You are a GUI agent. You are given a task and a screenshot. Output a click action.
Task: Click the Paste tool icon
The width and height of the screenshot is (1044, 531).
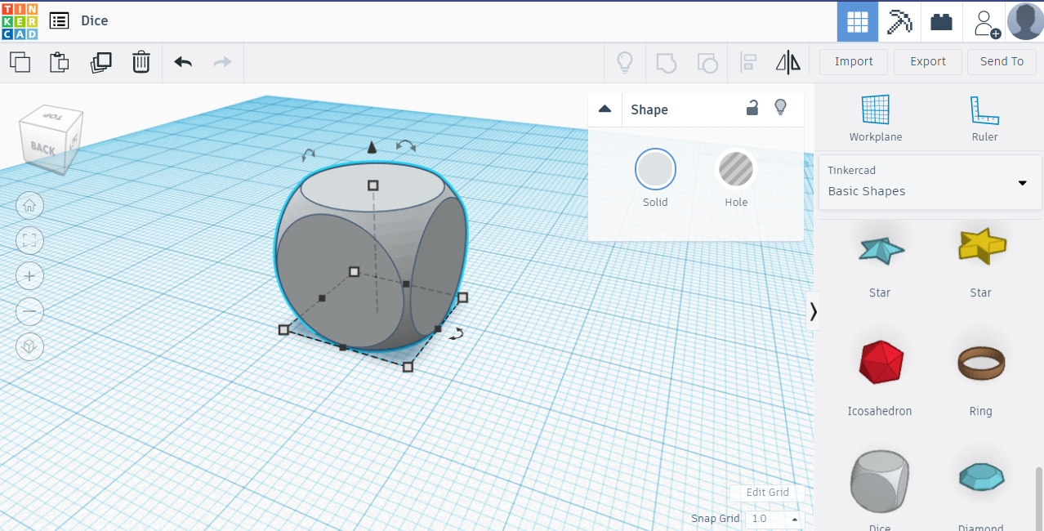coord(60,62)
